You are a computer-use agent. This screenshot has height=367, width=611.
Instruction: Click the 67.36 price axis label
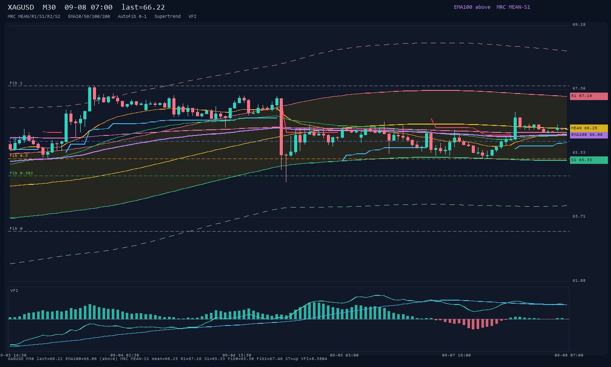click(x=579, y=88)
